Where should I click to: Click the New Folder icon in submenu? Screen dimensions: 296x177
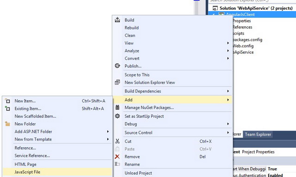[7, 124]
